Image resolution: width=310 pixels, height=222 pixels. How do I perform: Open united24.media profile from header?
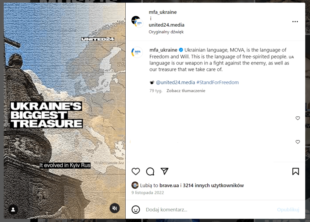click(x=167, y=25)
